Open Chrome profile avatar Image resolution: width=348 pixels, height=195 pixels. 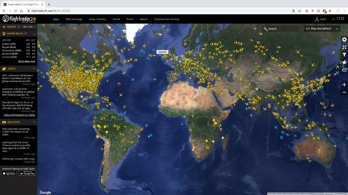338,11
